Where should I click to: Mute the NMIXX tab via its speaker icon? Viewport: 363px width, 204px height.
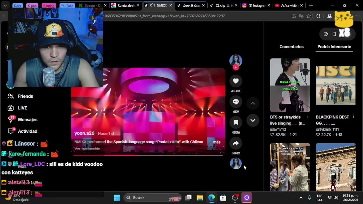(153, 5)
